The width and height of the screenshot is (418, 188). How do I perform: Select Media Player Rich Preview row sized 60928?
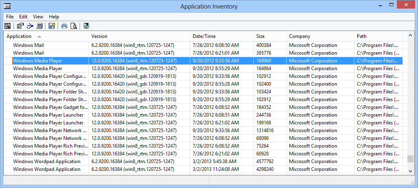point(203,154)
